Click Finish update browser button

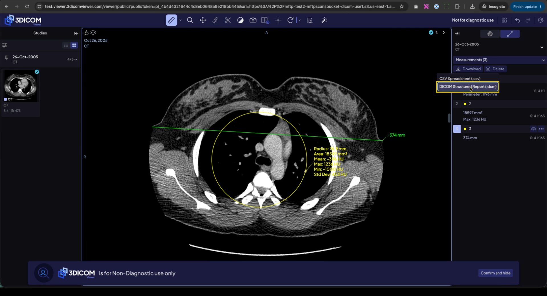point(527,7)
